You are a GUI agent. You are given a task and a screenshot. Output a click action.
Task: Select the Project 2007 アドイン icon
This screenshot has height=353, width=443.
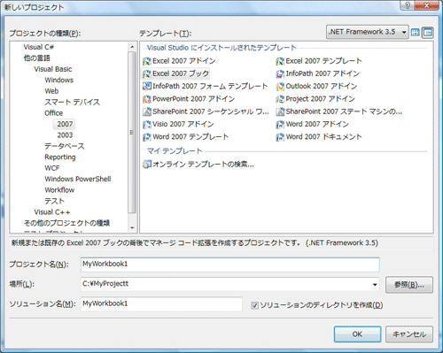click(280, 99)
